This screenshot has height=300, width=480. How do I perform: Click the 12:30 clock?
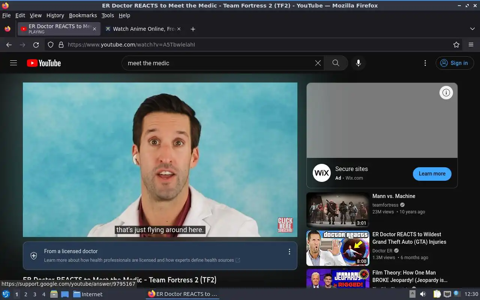[x=471, y=294]
